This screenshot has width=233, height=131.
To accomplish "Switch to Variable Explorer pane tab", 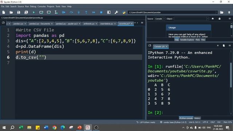I will pyautogui.click(x=187, y=40).
